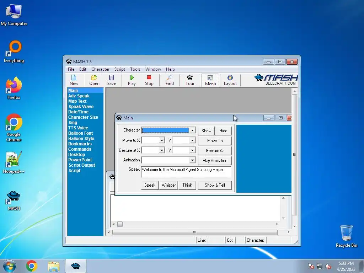Expand the Gesture at Y dropdown

[x=192, y=150]
